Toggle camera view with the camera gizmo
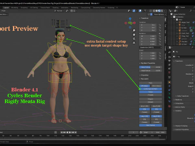This screenshot has width=195, height=146. (x=134, y=39)
